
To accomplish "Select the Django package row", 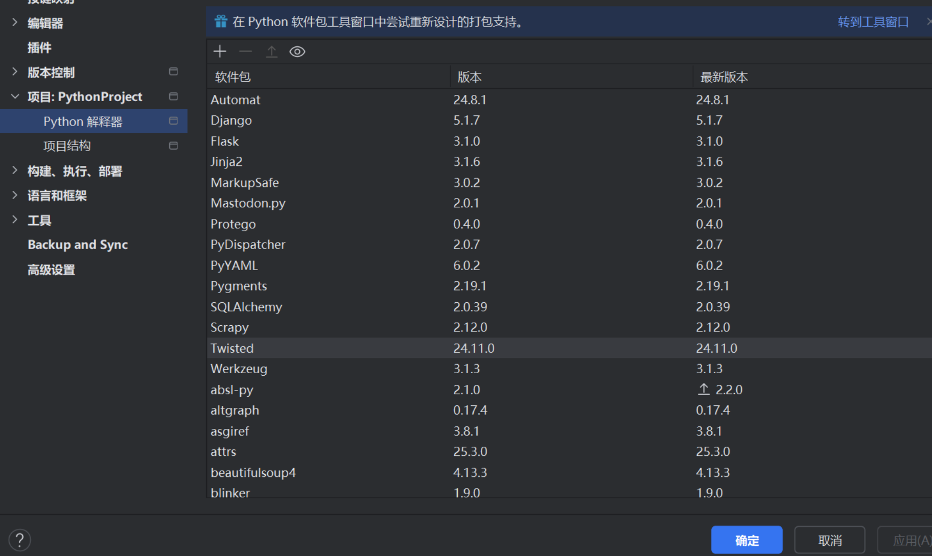I will click(231, 120).
